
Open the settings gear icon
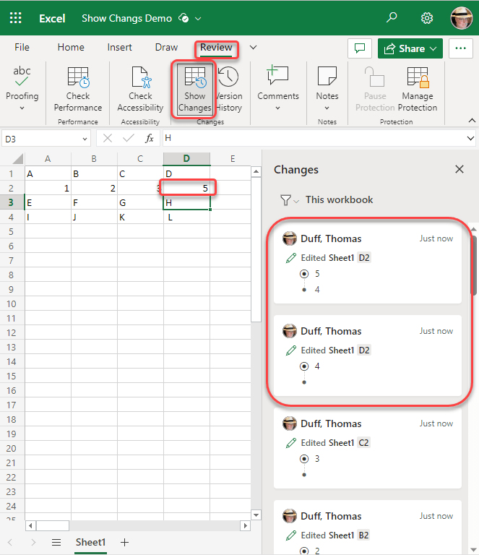point(427,18)
